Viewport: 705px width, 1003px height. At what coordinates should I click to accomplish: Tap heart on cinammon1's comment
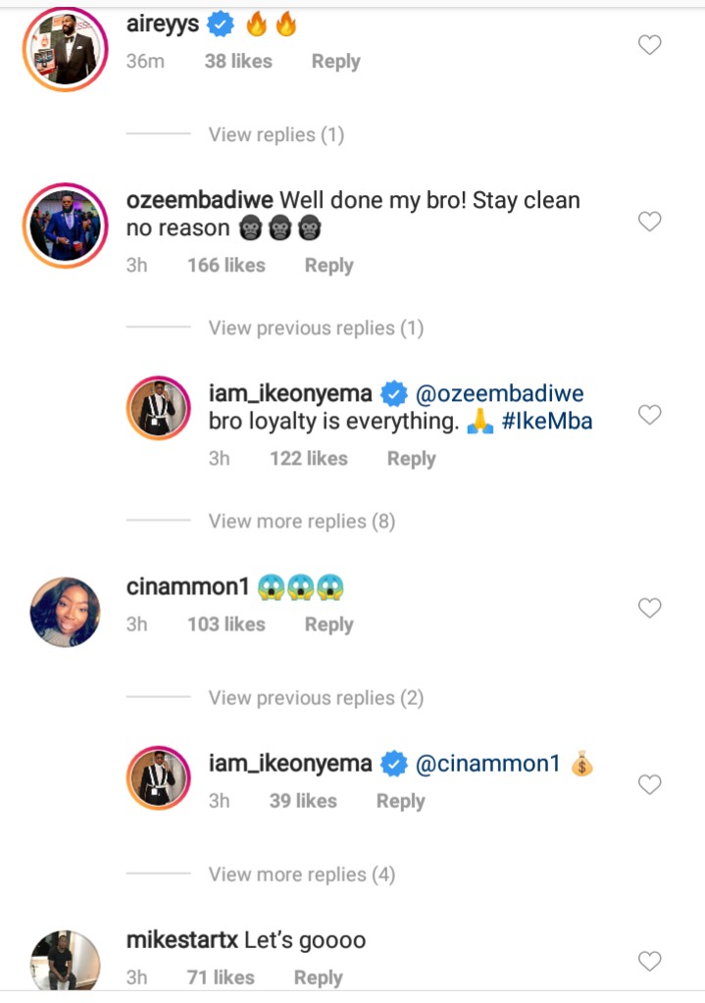649,609
